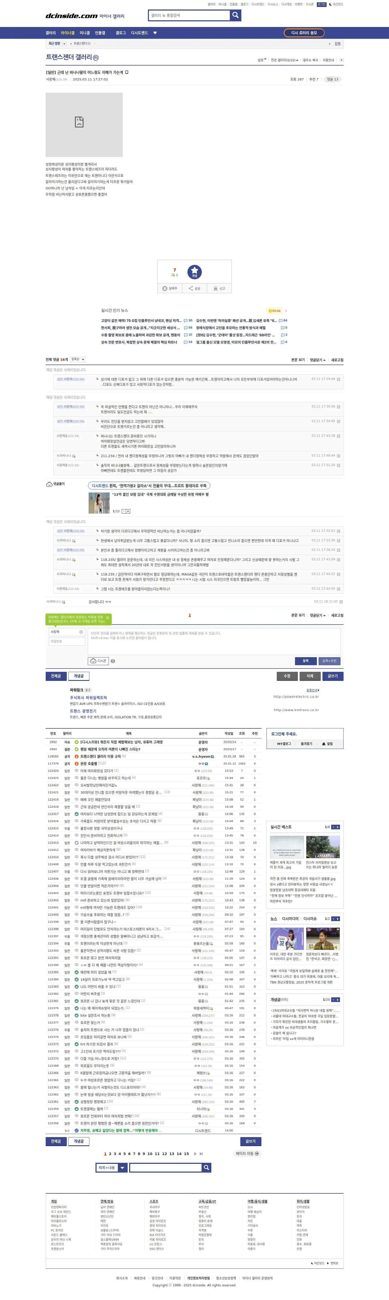The width and height of the screenshot is (389, 1300).
Task: Submit the comment with the 등록 button
Action: (x=305, y=661)
